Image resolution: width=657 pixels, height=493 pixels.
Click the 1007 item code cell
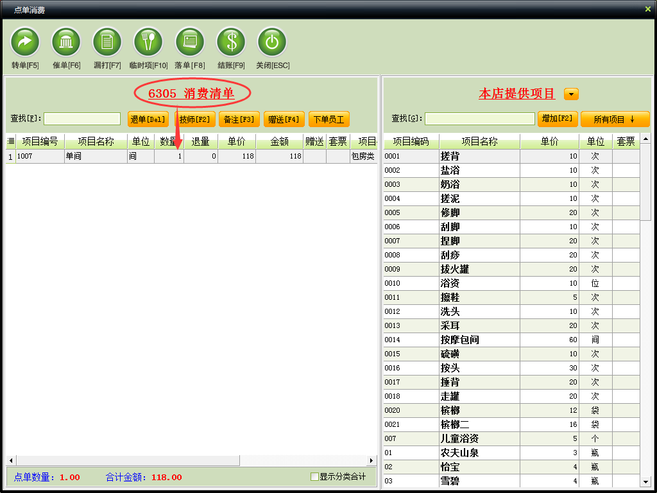point(40,156)
